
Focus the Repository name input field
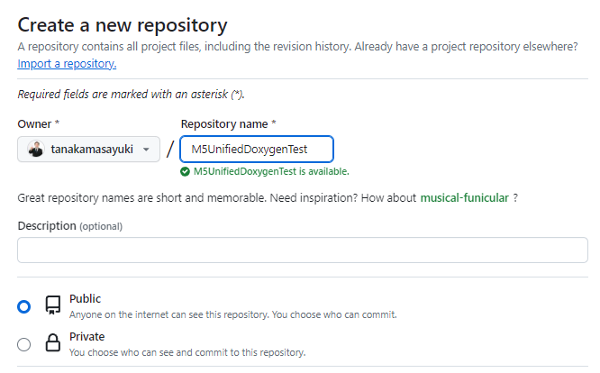point(256,150)
